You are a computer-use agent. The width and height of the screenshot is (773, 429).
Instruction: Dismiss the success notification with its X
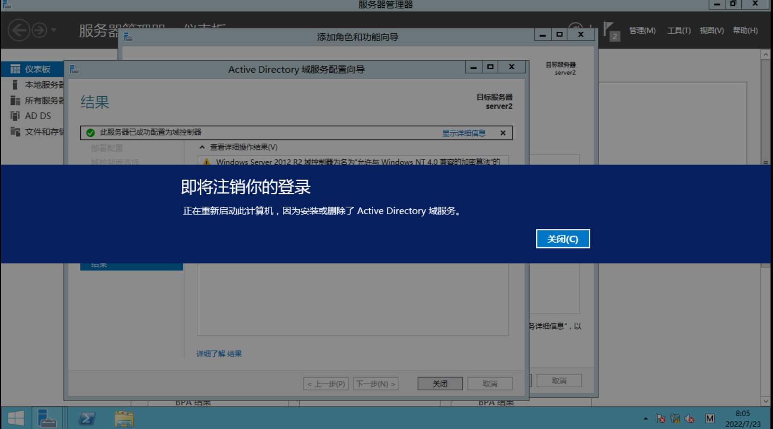tap(503, 133)
